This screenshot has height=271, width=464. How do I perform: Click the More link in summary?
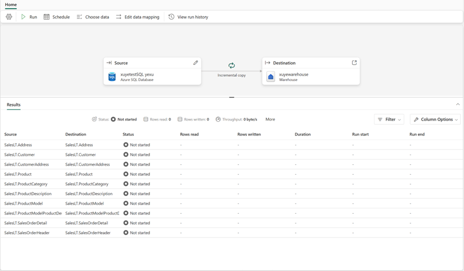click(270, 119)
